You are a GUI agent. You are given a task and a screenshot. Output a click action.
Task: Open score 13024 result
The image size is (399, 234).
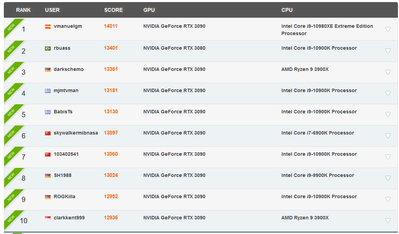click(x=111, y=175)
